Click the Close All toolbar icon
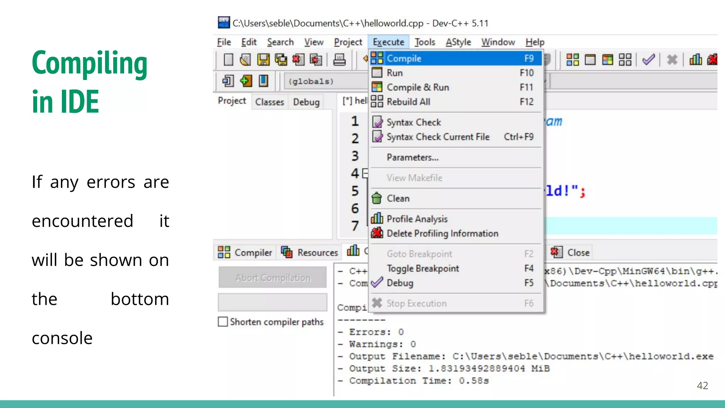Viewport: 725px width, 408px height. click(x=316, y=59)
